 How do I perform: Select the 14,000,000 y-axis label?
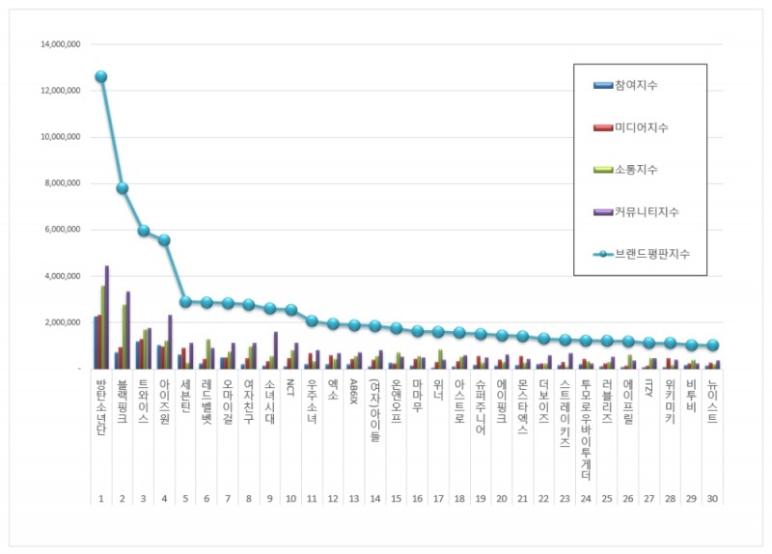tap(60, 44)
